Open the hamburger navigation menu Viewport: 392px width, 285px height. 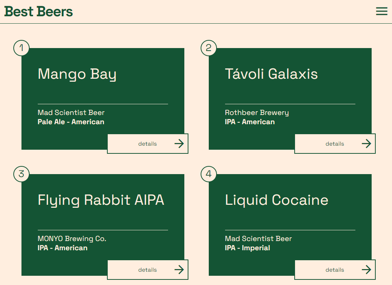[x=382, y=11]
